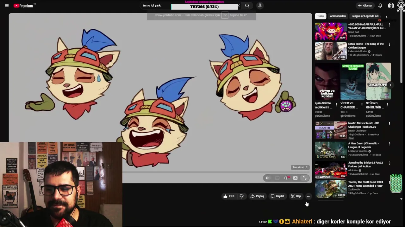Dislike the video with thumbs down
The width and height of the screenshot is (405, 227).
click(x=241, y=196)
